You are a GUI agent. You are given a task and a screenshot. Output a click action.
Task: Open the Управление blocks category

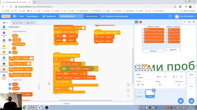(4, 53)
